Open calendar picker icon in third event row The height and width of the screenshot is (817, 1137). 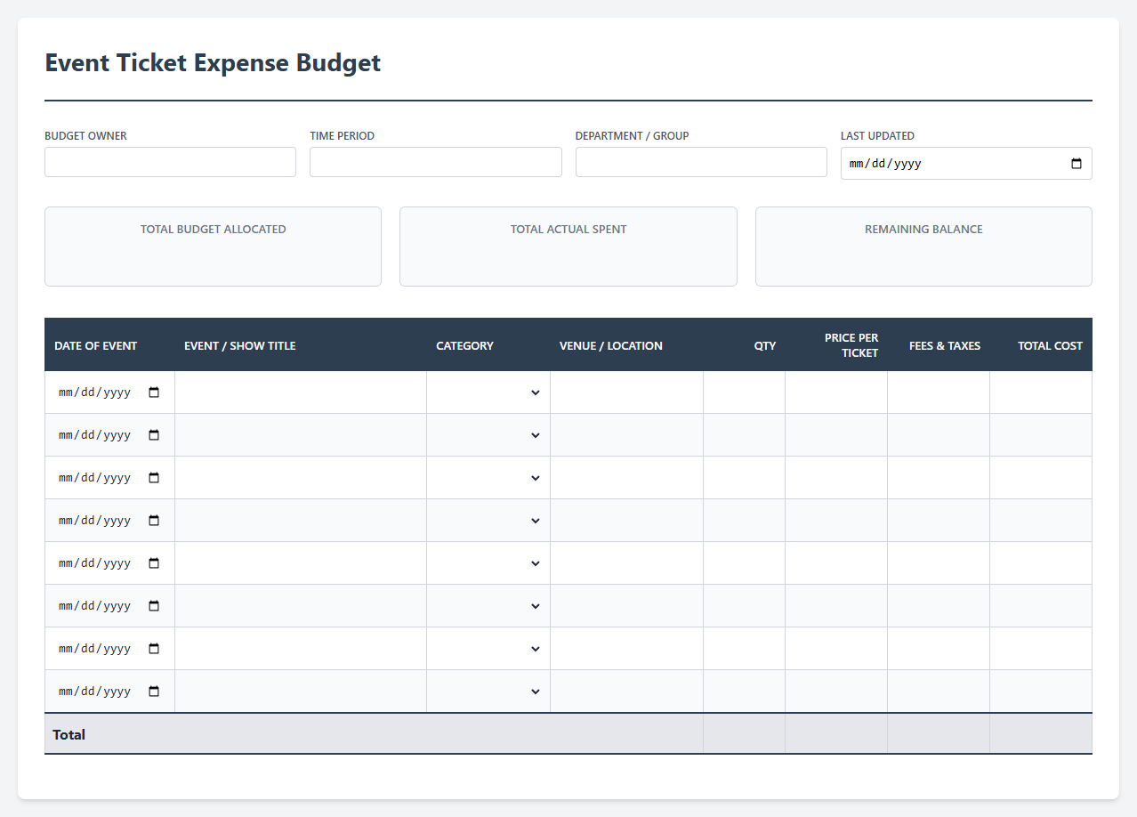coord(154,478)
